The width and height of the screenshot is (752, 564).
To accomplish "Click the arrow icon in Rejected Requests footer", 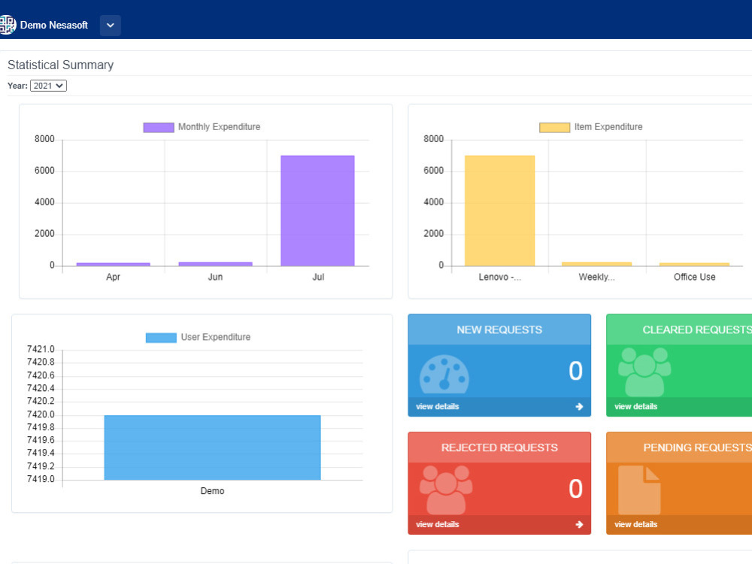I will pos(579,525).
